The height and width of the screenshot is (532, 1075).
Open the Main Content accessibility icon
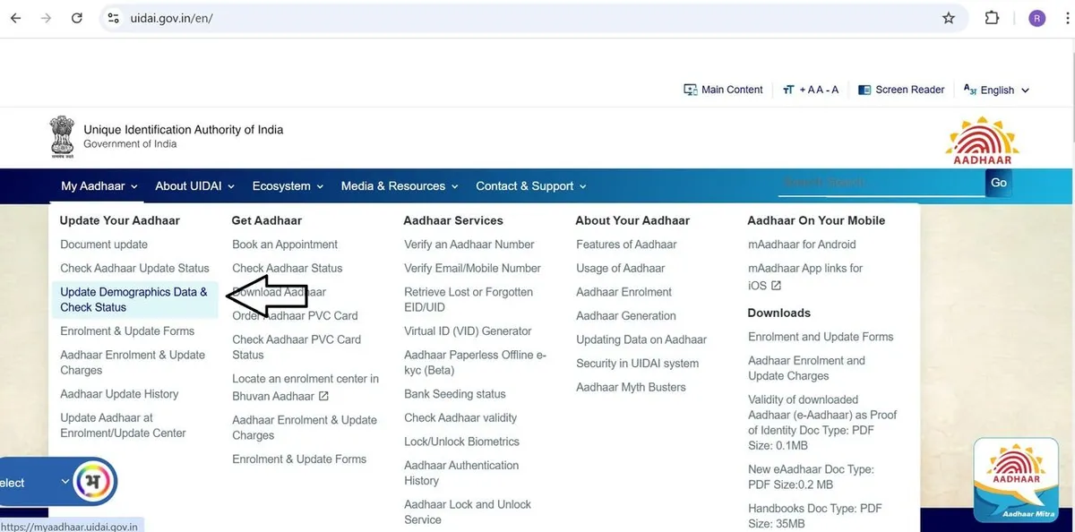tap(690, 90)
